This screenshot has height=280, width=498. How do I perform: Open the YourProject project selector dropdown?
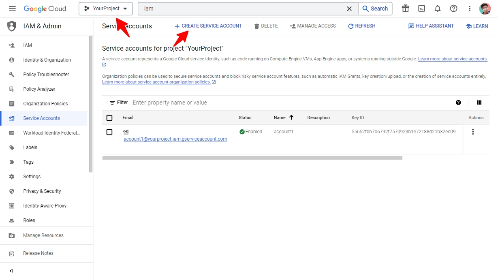click(106, 9)
